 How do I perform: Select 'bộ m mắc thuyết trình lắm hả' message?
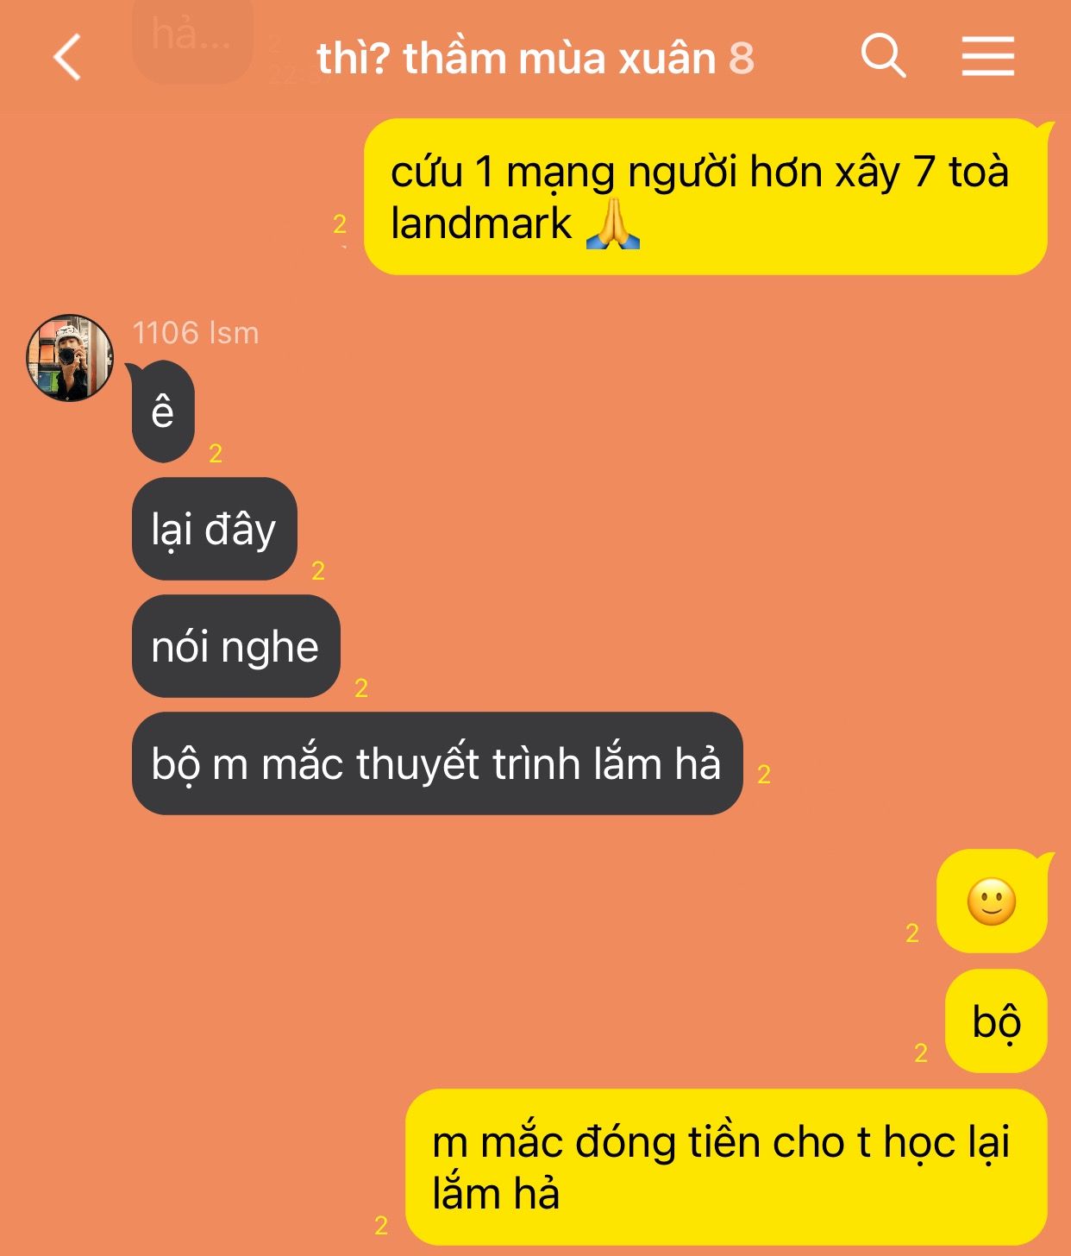click(437, 763)
